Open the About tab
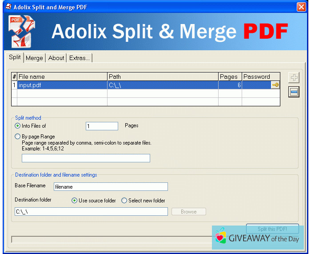This screenshot has height=254, width=311. [56, 58]
